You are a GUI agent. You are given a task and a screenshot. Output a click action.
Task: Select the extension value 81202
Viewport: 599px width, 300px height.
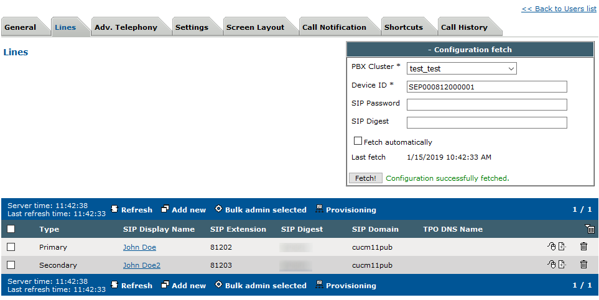(221, 247)
